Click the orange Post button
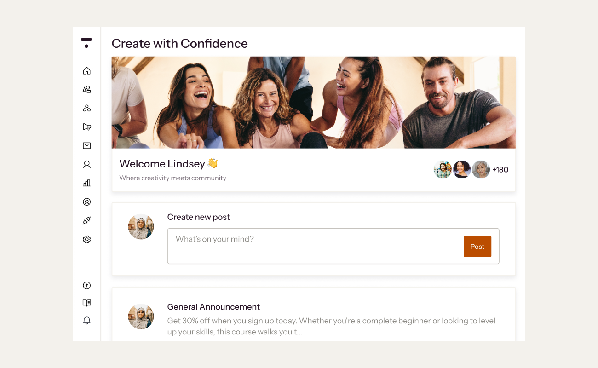The height and width of the screenshot is (368, 598). pyautogui.click(x=477, y=247)
